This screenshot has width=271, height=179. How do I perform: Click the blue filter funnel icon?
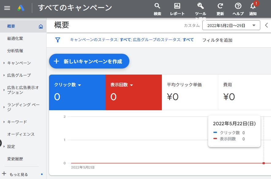coord(58,40)
